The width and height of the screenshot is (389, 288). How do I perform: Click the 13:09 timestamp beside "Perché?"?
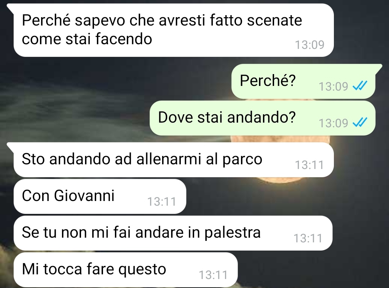(x=333, y=86)
